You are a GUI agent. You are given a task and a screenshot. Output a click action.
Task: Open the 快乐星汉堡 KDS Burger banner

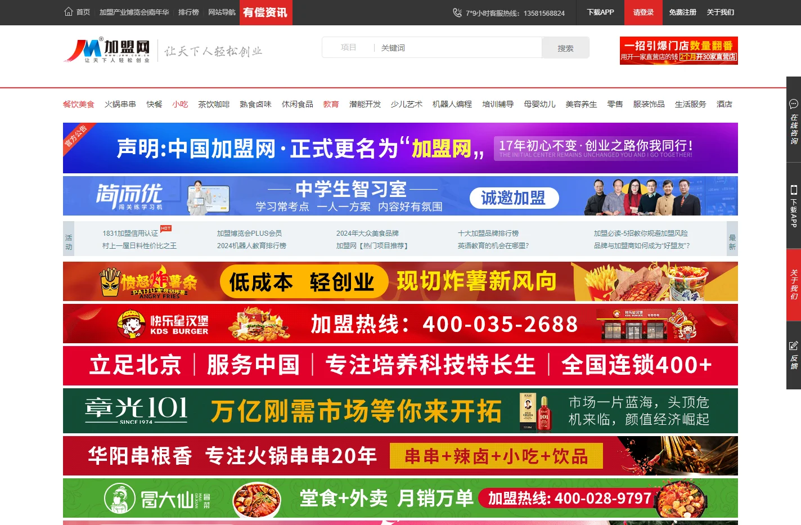(x=400, y=324)
